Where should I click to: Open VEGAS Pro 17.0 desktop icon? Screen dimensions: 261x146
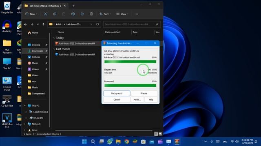pos(7,121)
